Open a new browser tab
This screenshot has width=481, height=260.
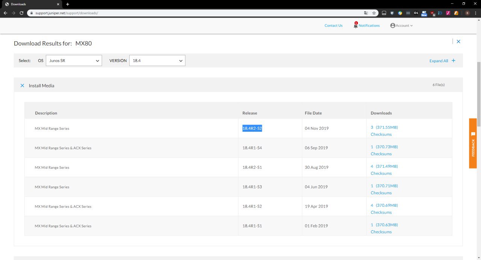(x=68, y=4)
